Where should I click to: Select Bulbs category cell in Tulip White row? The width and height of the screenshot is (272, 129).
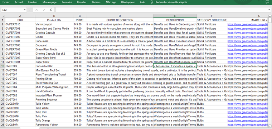tap(212, 108)
